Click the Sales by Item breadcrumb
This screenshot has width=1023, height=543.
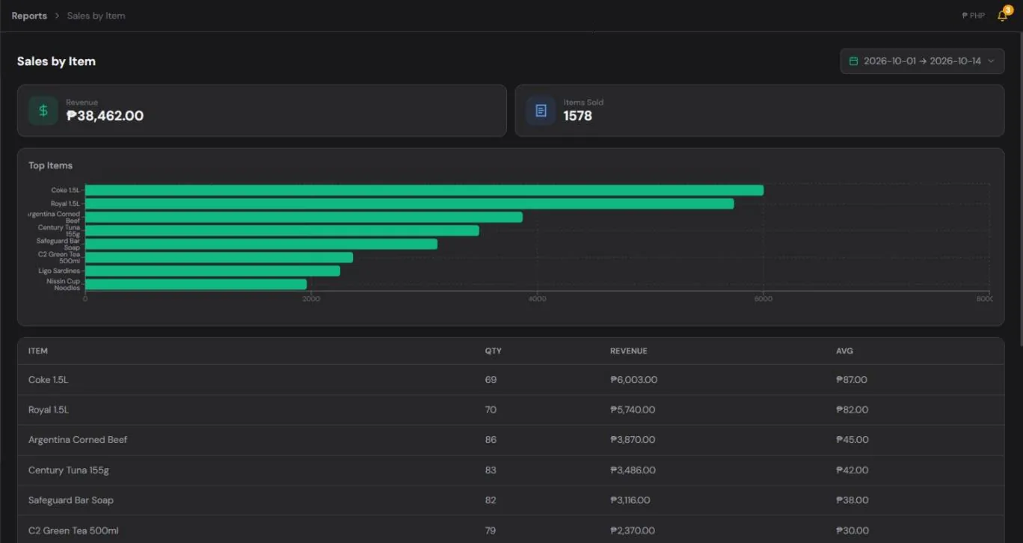(x=96, y=16)
